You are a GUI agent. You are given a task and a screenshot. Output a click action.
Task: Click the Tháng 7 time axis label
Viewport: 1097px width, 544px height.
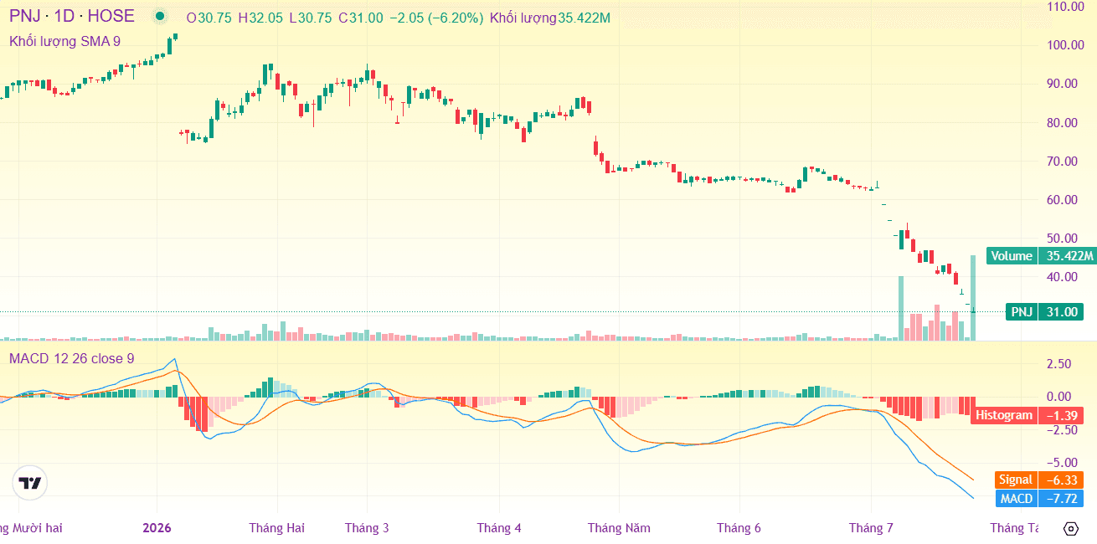coord(871,528)
